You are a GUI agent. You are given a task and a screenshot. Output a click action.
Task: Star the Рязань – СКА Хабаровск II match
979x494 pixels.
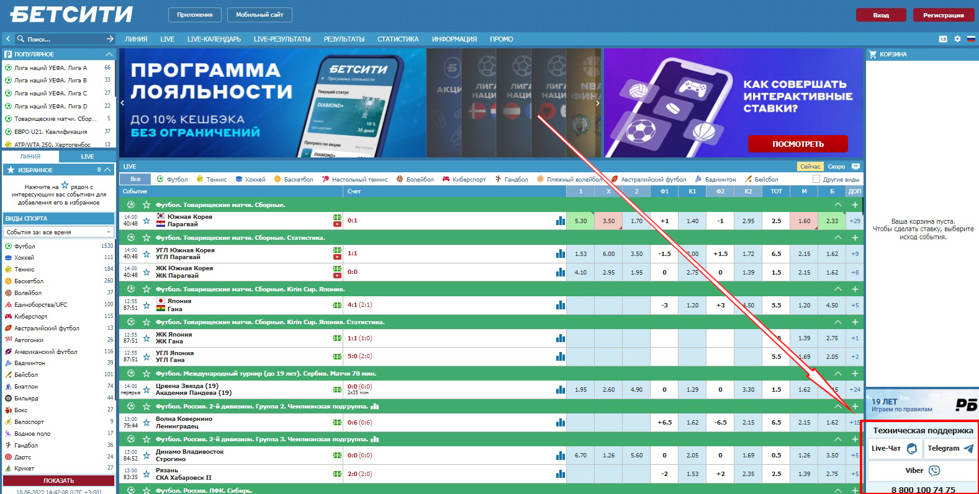147,474
